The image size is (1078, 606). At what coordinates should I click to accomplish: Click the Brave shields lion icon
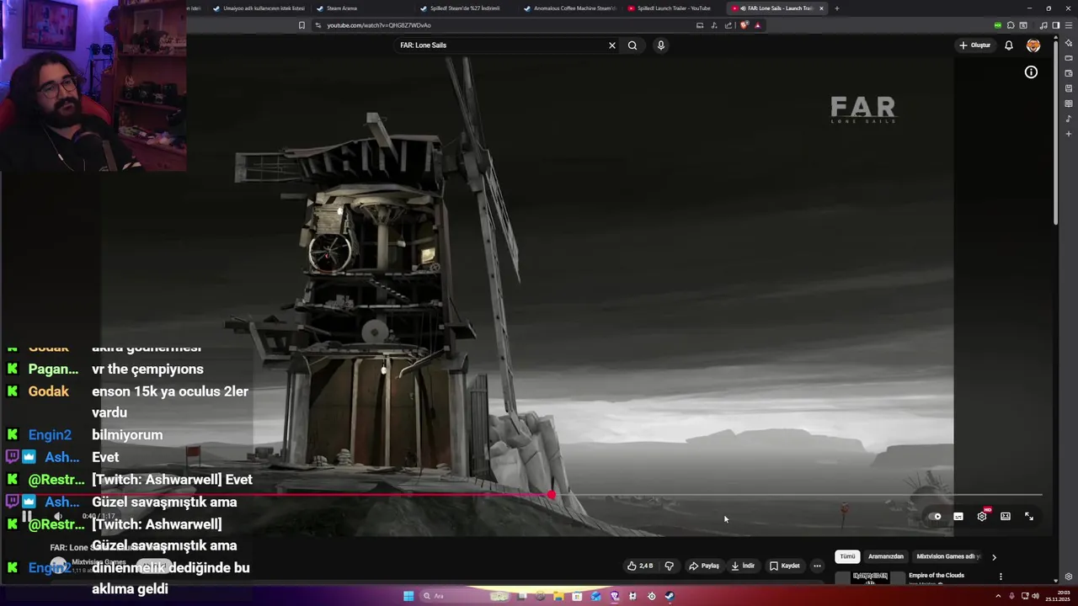pos(745,25)
